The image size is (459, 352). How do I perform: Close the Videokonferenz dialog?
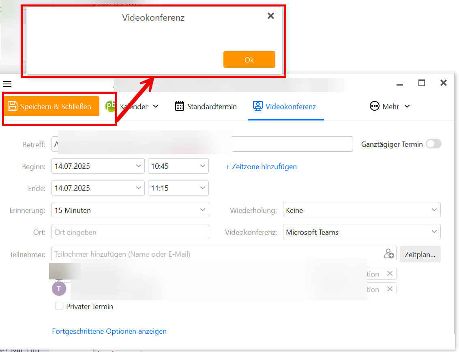pyautogui.click(x=271, y=16)
